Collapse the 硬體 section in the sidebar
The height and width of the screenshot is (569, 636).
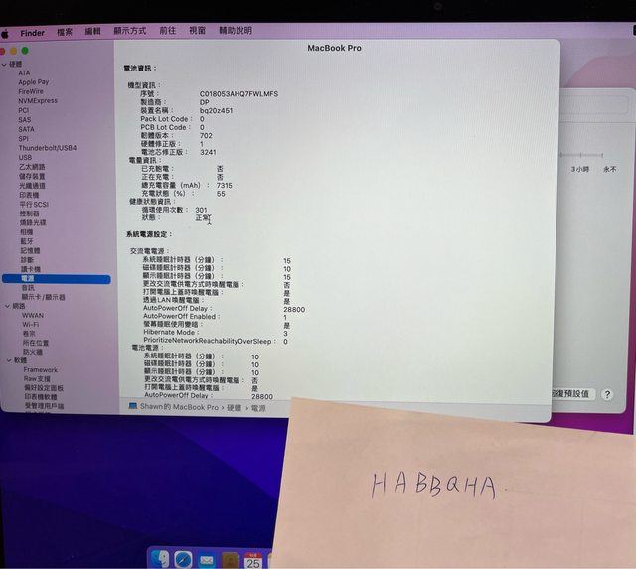pos(4,65)
